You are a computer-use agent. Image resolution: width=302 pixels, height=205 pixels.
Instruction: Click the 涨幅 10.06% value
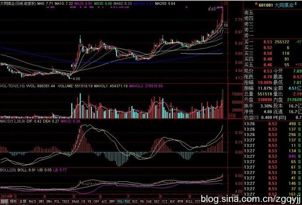tap(265, 82)
